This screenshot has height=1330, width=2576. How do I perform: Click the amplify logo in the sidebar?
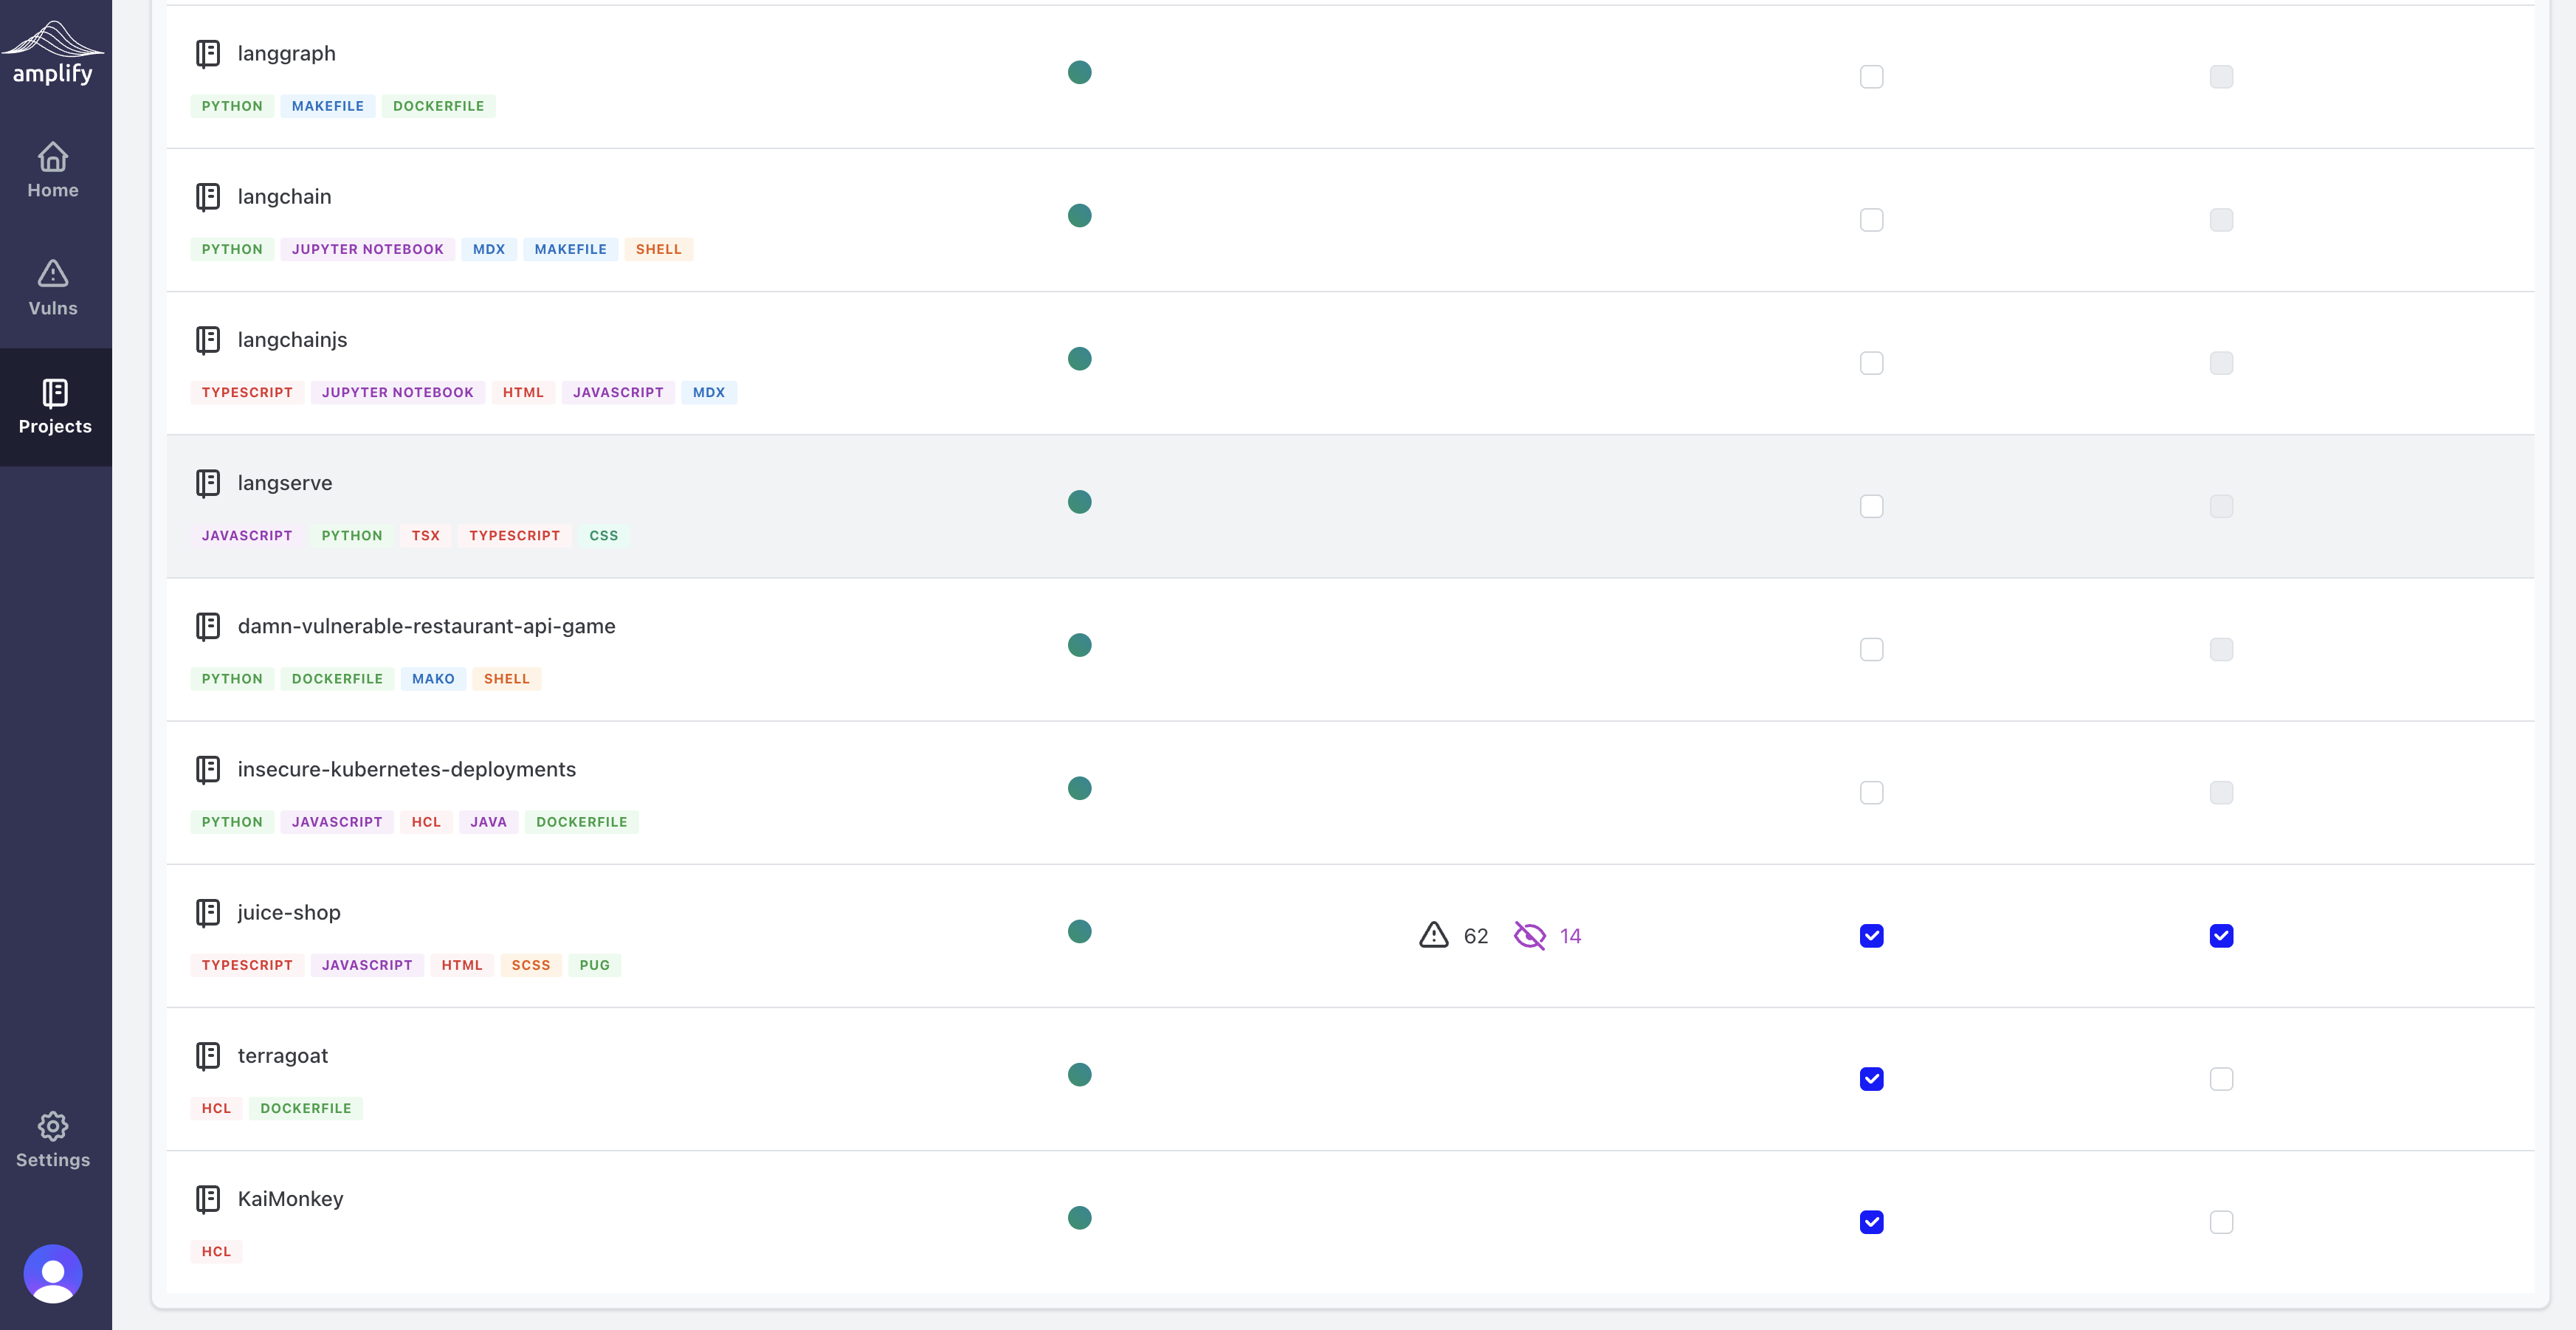pyautogui.click(x=52, y=52)
